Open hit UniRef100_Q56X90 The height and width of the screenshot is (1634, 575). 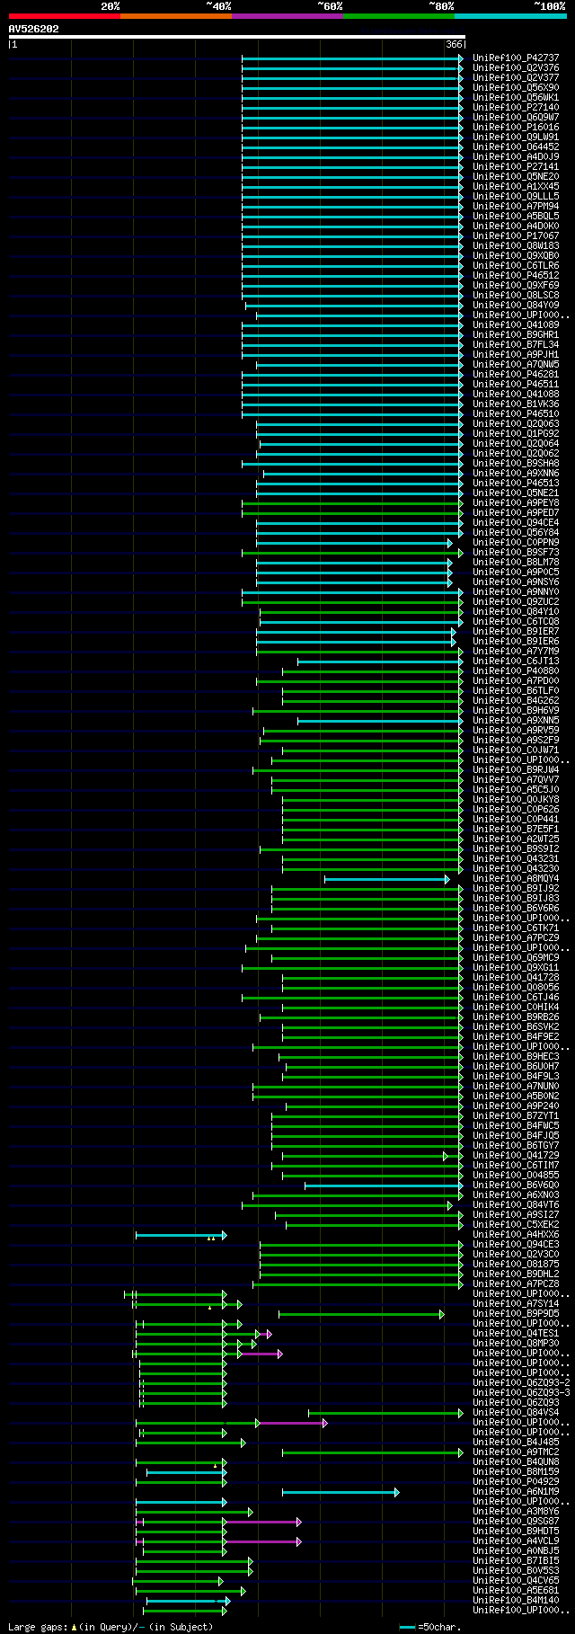[x=516, y=88]
